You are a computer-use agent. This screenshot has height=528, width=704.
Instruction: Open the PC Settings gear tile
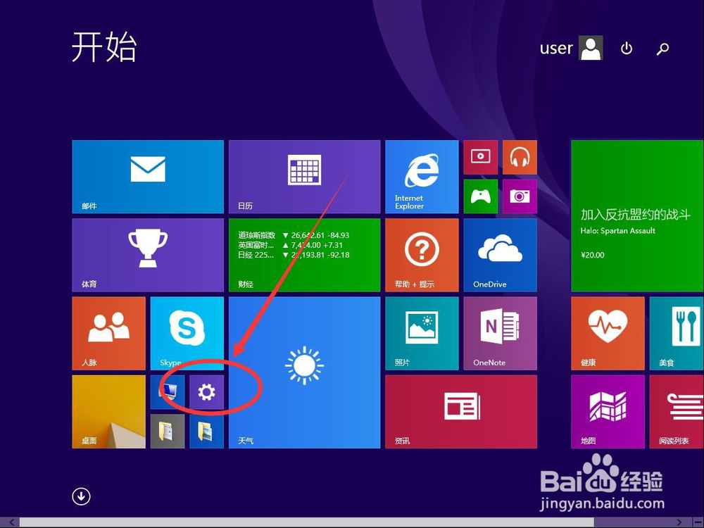(206, 392)
